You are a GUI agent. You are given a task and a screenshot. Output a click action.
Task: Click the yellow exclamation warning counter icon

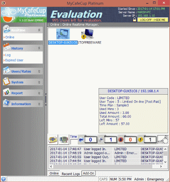coord(141,140)
